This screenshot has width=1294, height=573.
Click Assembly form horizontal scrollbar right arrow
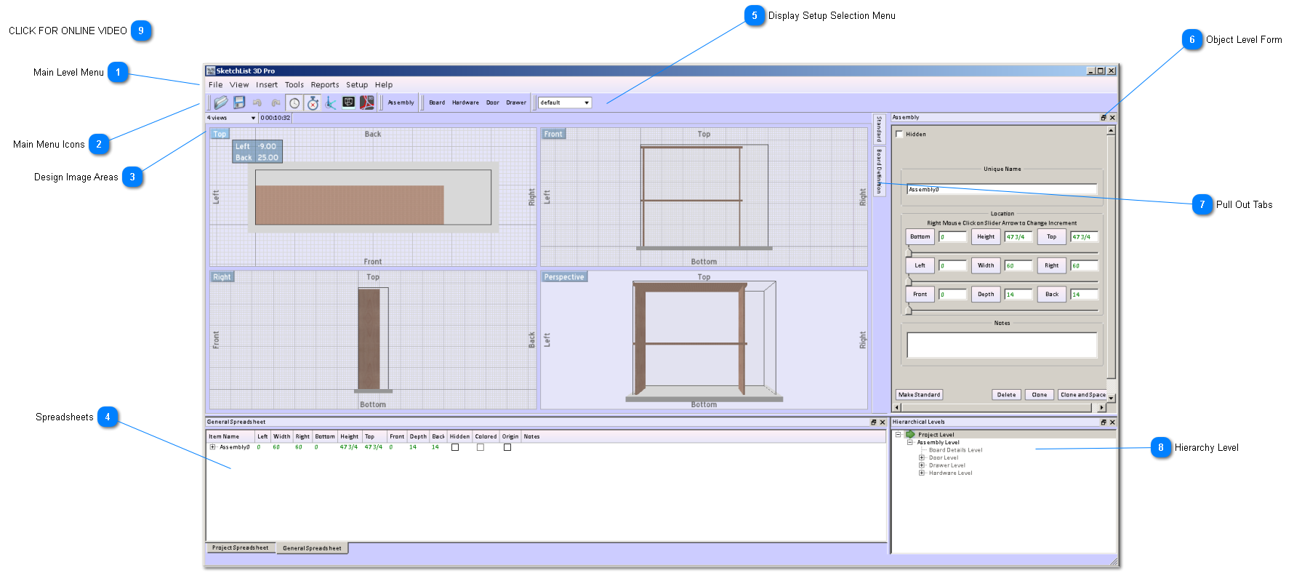coord(1102,408)
